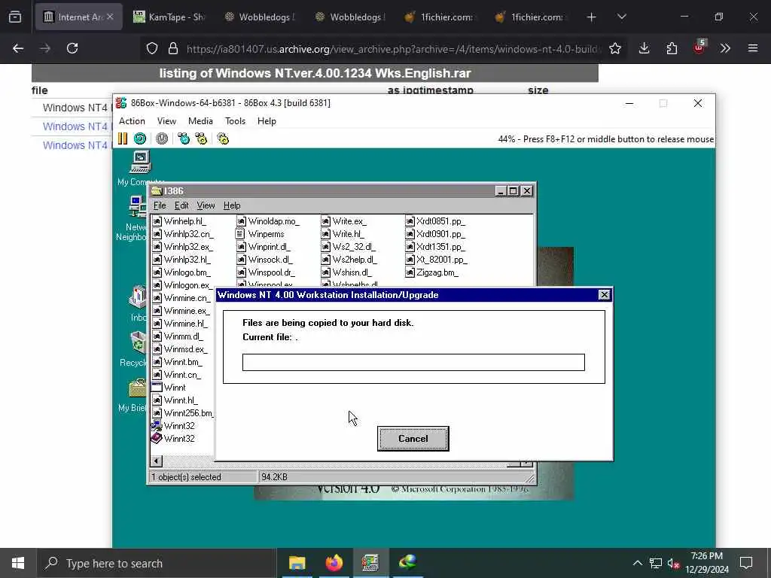The width and height of the screenshot is (771, 578).
Task: Open a new Firefox tab
Action: 592,17
